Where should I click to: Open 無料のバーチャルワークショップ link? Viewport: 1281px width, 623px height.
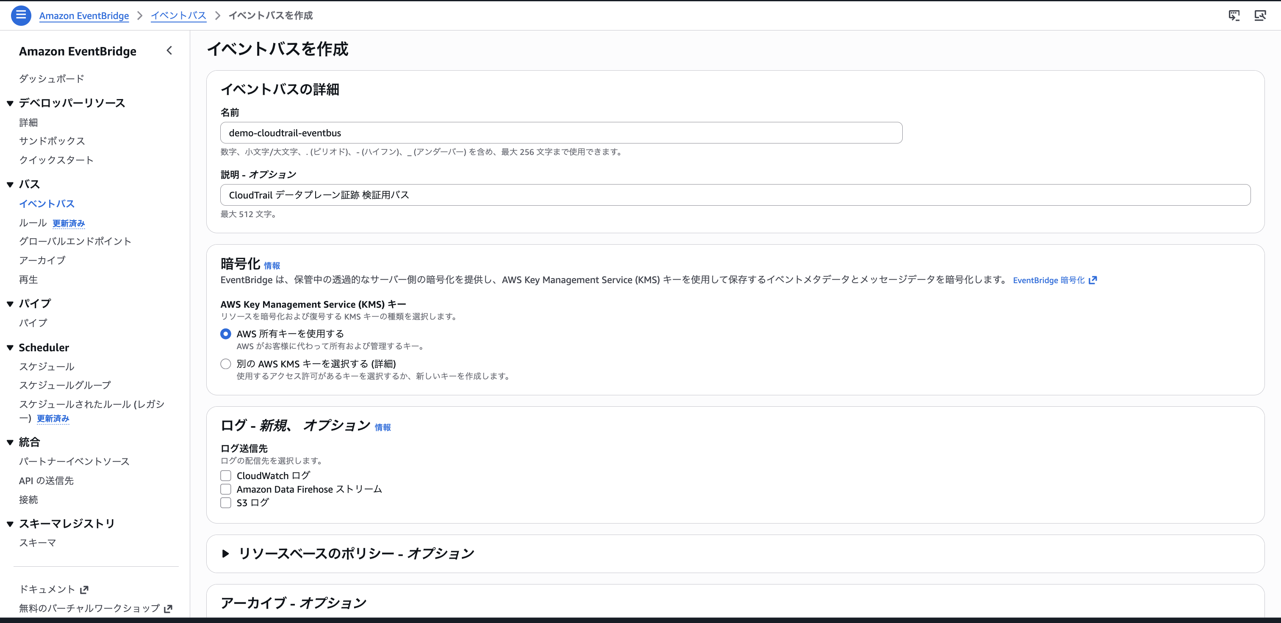(x=89, y=608)
